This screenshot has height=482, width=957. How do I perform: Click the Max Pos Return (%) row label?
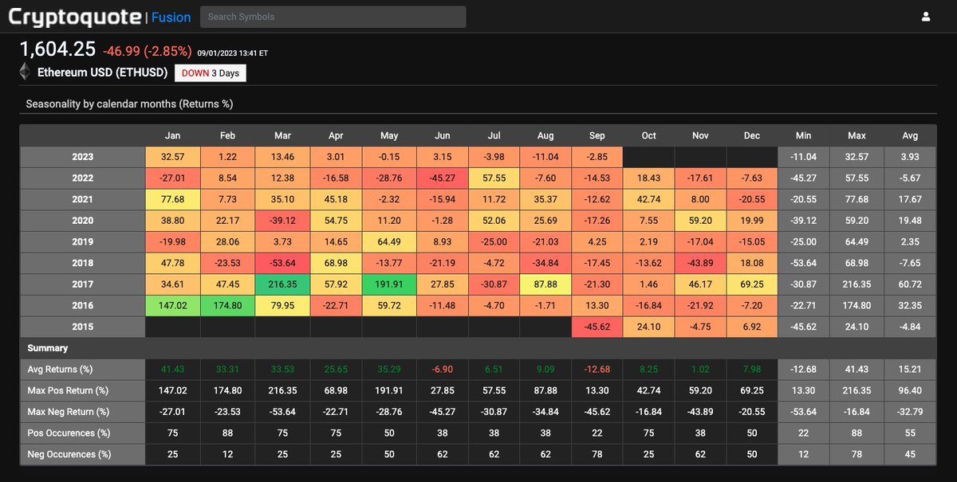click(x=82, y=390)
